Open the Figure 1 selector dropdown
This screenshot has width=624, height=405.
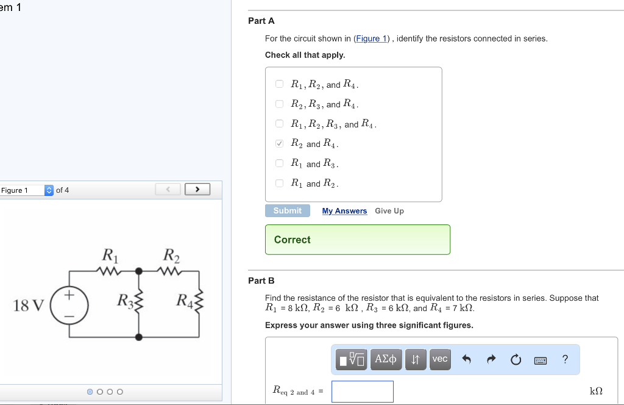(26, 190)
